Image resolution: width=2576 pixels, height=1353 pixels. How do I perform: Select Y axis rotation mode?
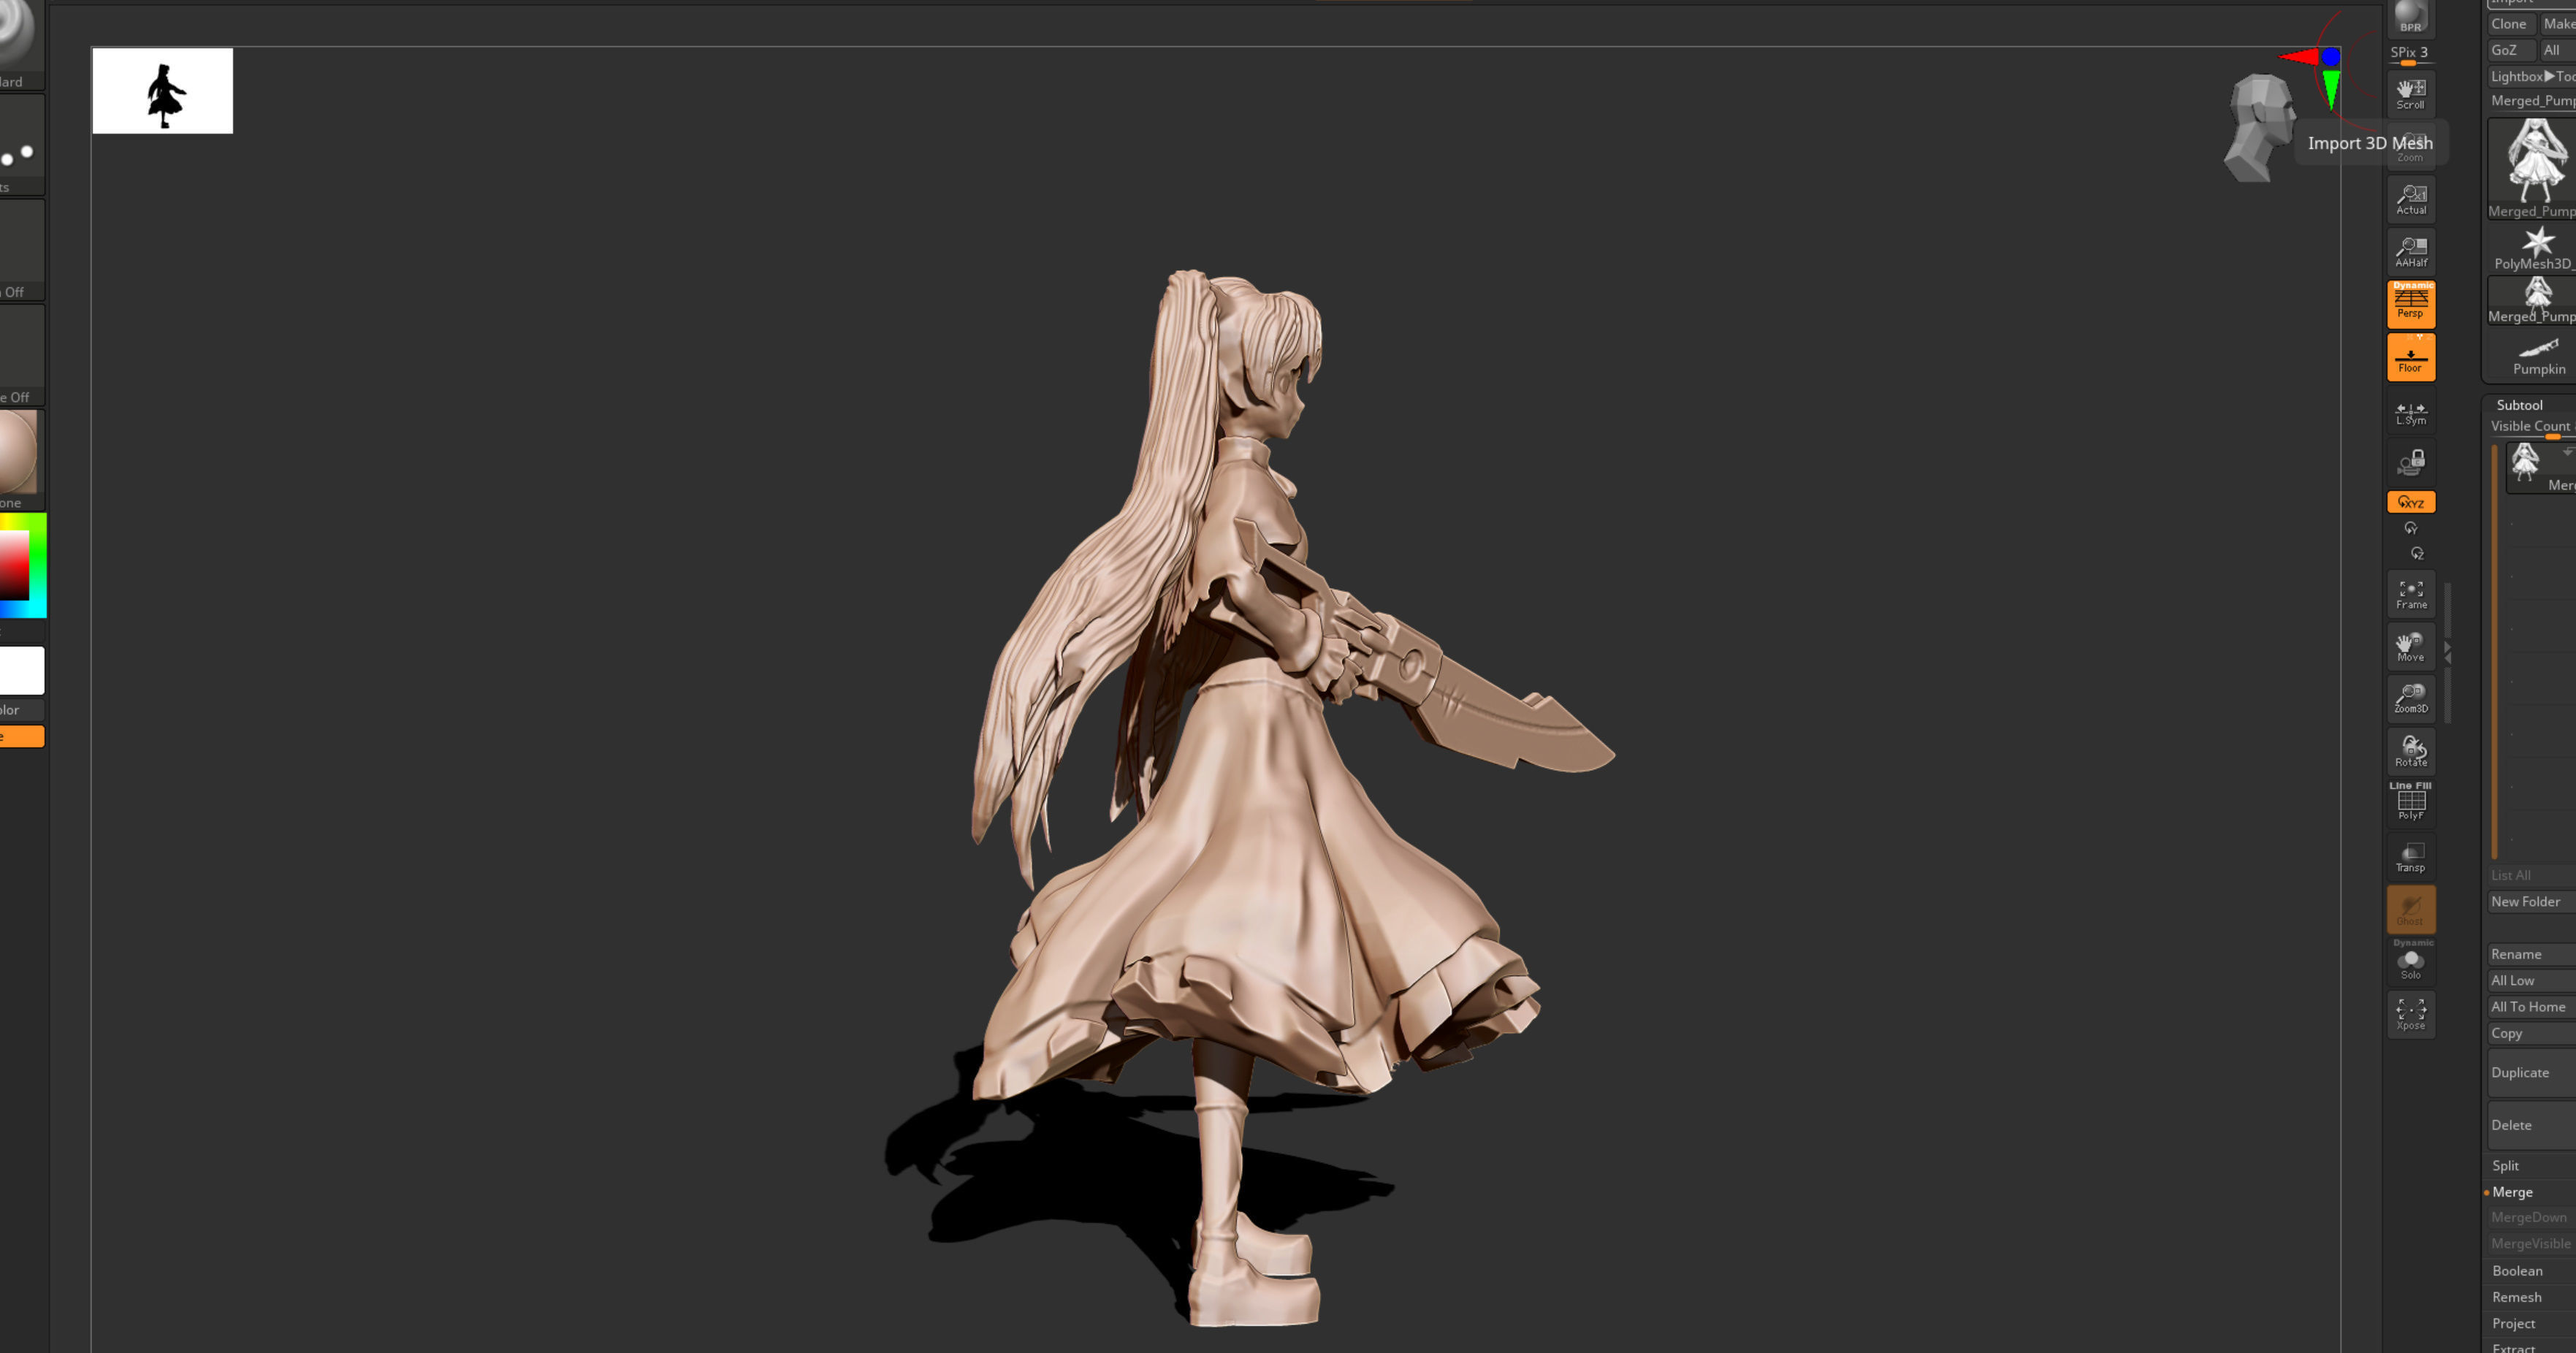pos(2410,528)
